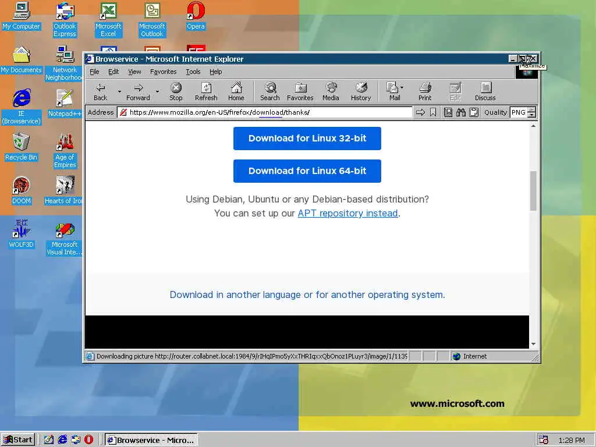Screen dimensions: 596x447
Task: Decrease Quality with the down stepper arrow
Action: pos(532,115)
